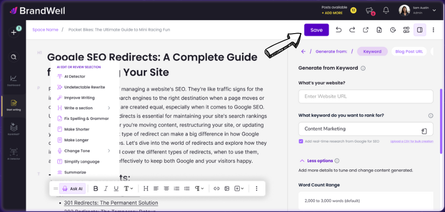This screenshot has height=212, width=445.
Task: Insert a link using the link icon
Action: (x=216, y=188)
